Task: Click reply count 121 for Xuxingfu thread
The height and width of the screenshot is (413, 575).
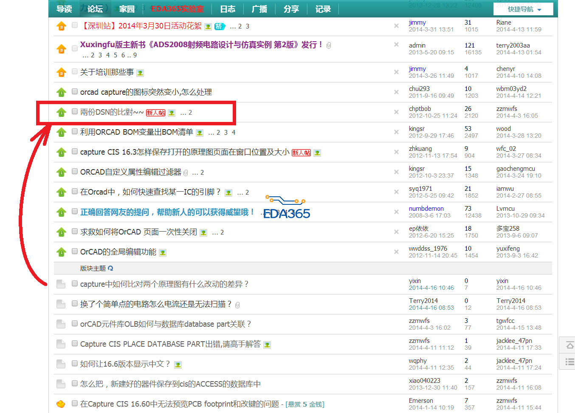Action: [470, 45]
